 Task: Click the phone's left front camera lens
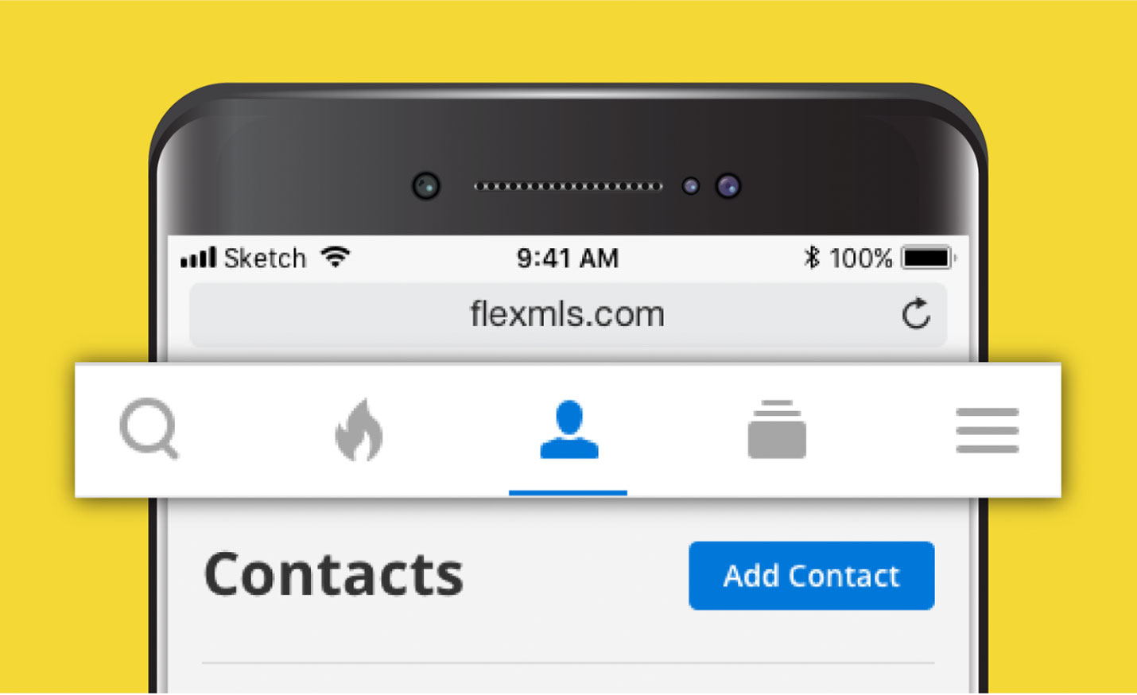426,186
